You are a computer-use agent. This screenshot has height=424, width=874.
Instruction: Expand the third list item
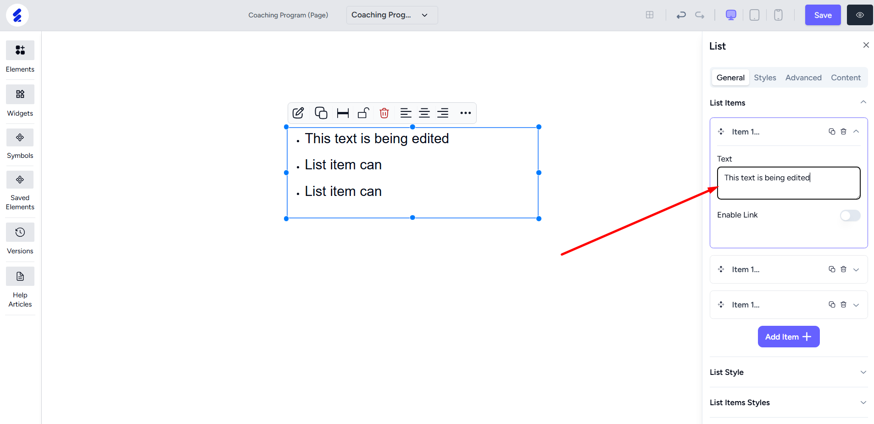(856, 305)
